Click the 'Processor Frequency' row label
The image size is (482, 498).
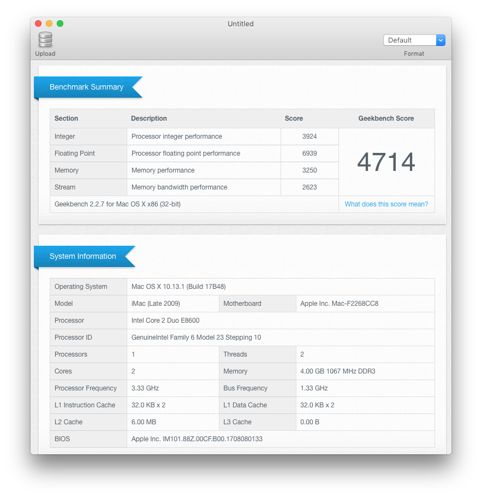tap(86, 388)
